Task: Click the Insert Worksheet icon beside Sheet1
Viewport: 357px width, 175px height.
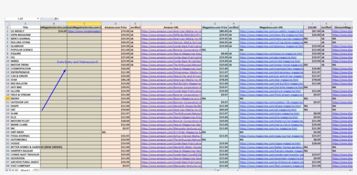Action: coord(35,170)
